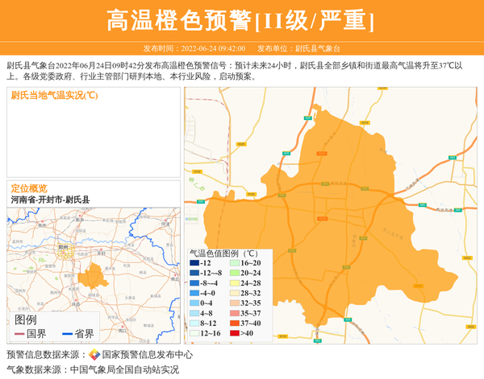Click the 国家预警信息发布中心 logo icon
Viewport: 484px width, 379px height.
[x=94, y=355]
